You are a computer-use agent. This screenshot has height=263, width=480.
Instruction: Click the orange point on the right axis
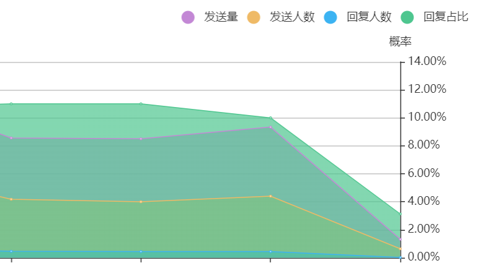click(401, 249)
